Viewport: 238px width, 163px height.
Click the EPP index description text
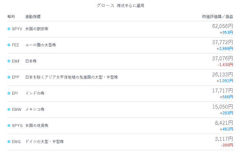coord(72,77)
